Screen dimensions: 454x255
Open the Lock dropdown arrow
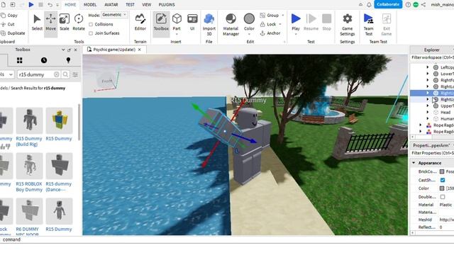pos(280,24)
